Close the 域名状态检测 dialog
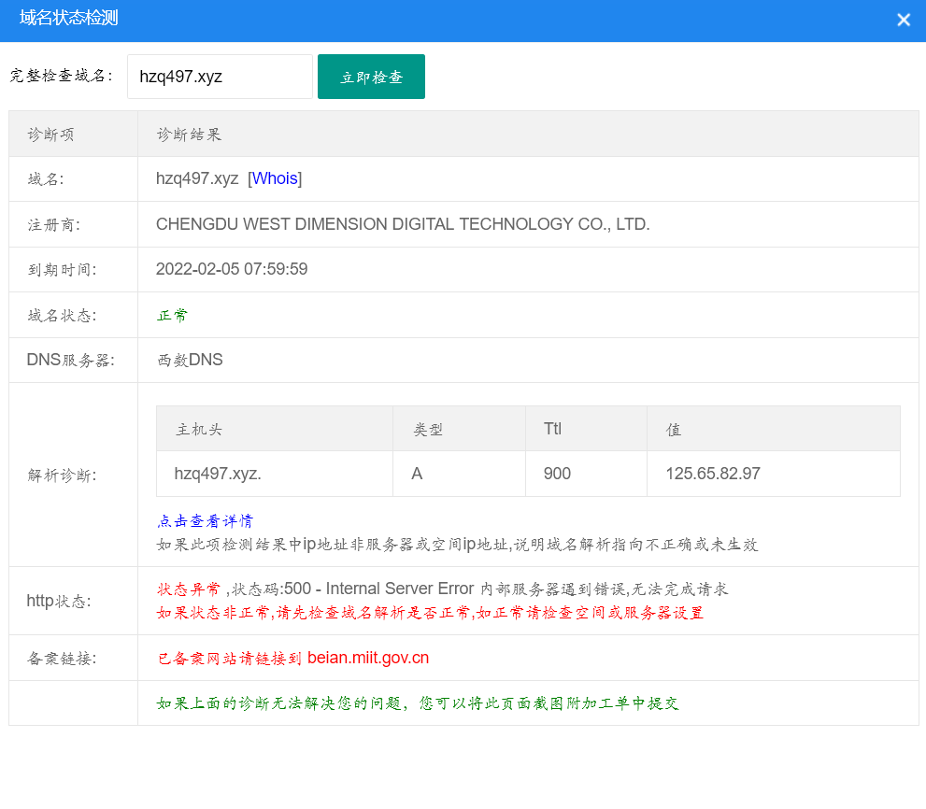The height and width of the screenshot is (809, 926). 903,20
